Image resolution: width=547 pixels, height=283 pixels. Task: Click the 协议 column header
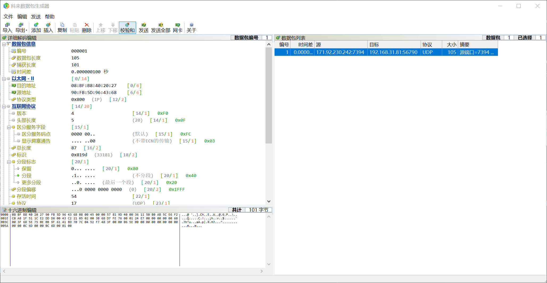click(431, 45)
